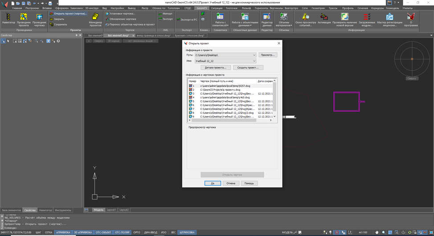Open Окно просмотра событий
Viewport: 434px width, 236px height.
pos(306,19)
